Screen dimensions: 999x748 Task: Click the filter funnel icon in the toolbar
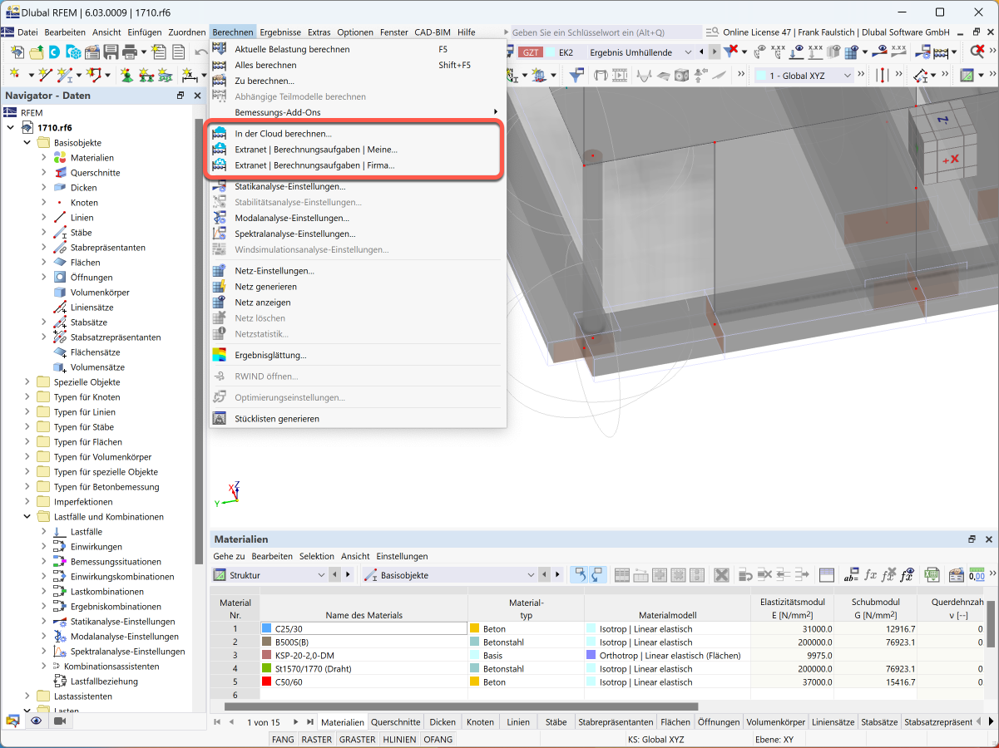(x=576, y=76)
